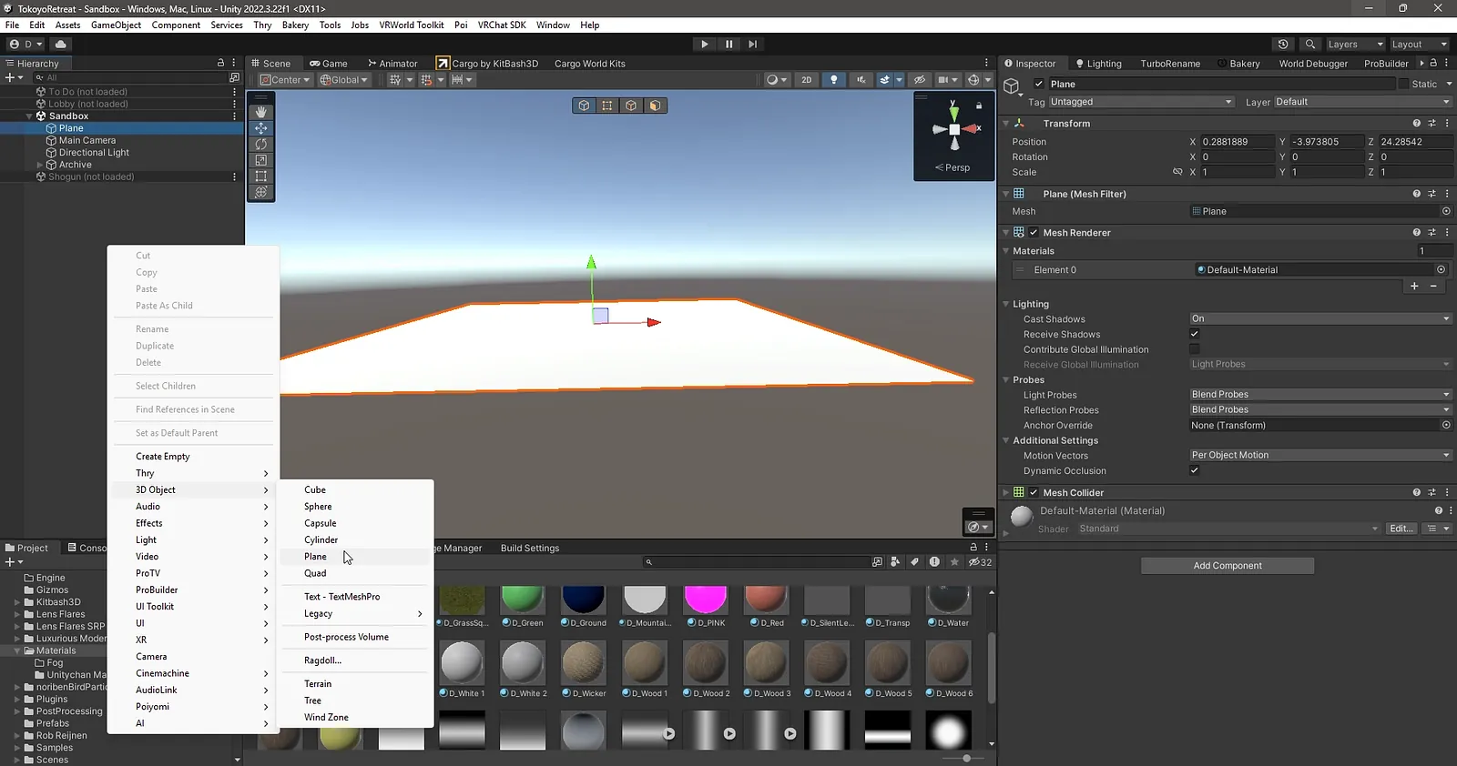Open Mesh Collider more options menu
Image resolution: width=1457 pixels, height=766 pixels.
(x=1447, y=492)
